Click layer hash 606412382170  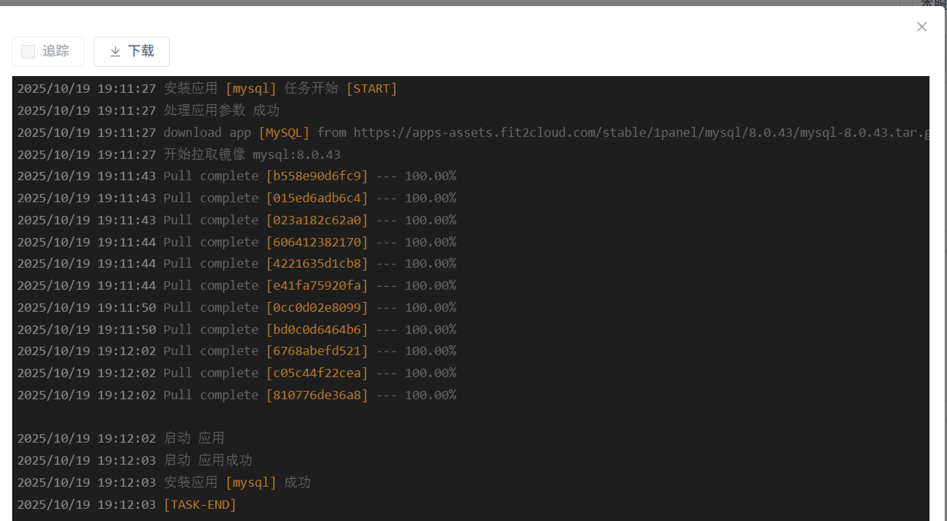(316, 243)
